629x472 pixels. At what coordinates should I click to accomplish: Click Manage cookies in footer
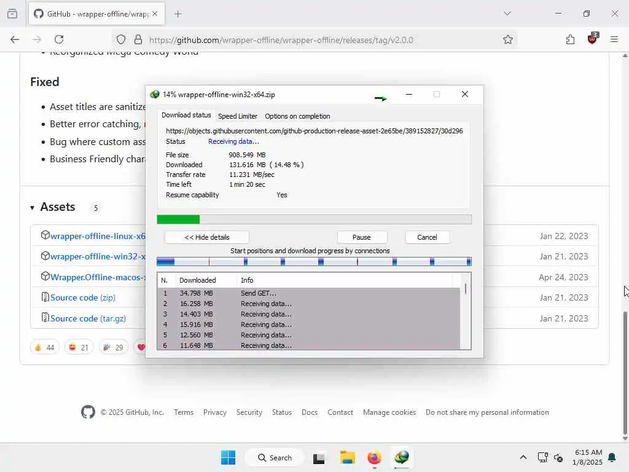coord(389,412)
